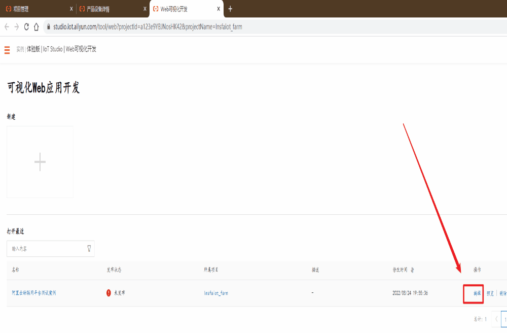This screenshot has height=333, width=507.
Task: Click 删除 to delete the app
Action: coord(503,293)
